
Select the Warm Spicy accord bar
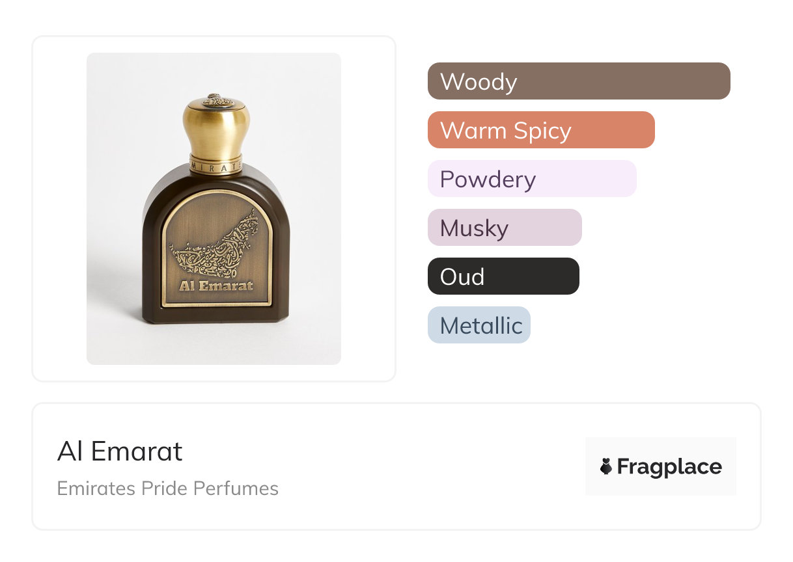point(540,130)
